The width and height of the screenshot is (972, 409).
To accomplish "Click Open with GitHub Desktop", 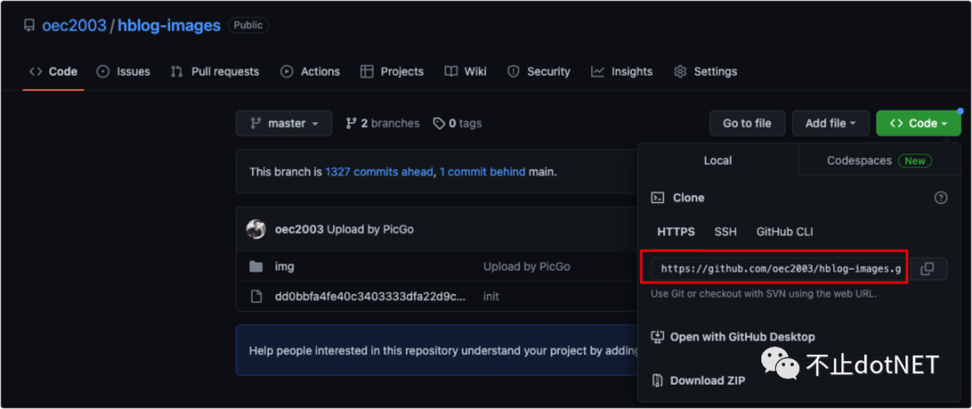I will coord(742,337).
